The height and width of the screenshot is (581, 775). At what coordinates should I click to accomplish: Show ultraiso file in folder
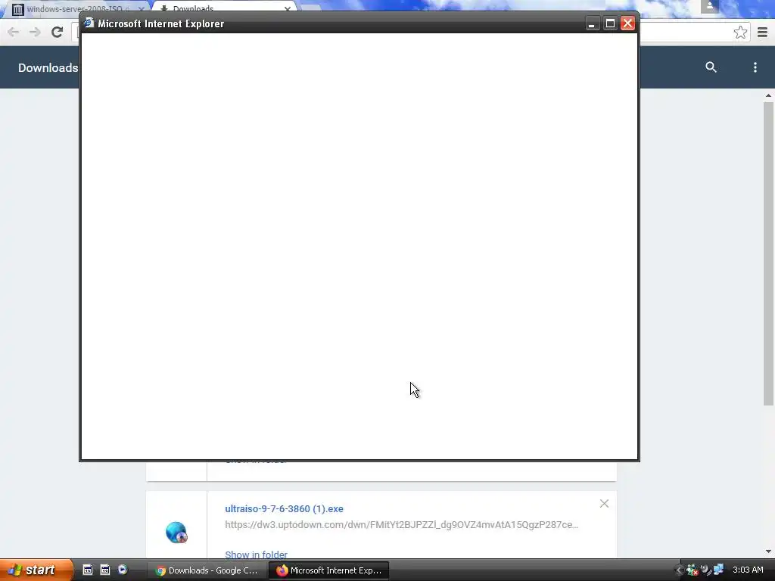coord(256,555)
